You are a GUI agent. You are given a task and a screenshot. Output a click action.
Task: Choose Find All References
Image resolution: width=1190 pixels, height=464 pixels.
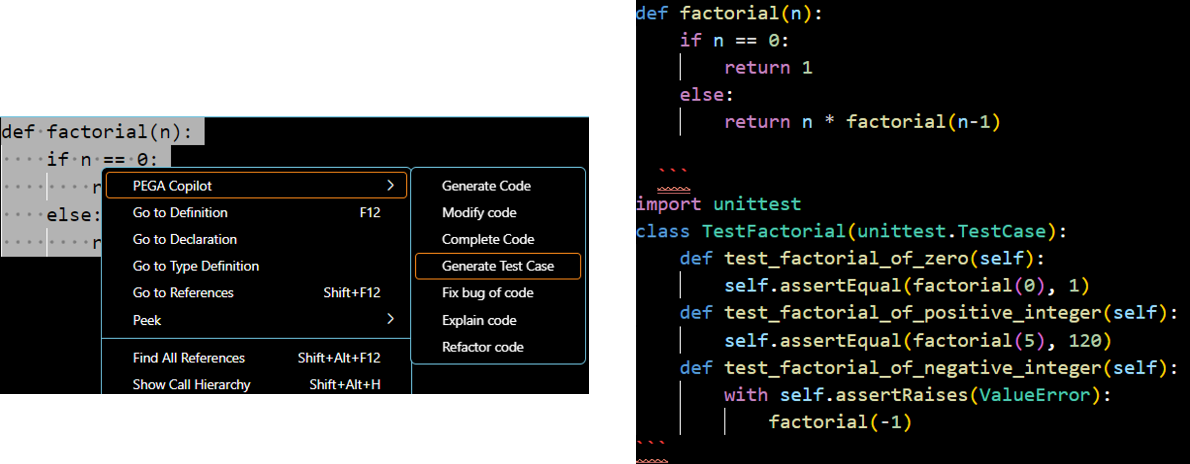click(256, 358)
